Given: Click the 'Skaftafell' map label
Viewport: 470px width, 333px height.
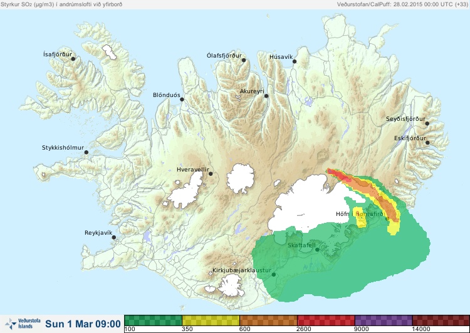Looking at the screenshot, I should point(301,245).
